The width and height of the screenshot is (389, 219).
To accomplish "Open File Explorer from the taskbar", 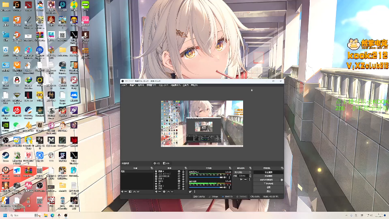I will point(46,215).
